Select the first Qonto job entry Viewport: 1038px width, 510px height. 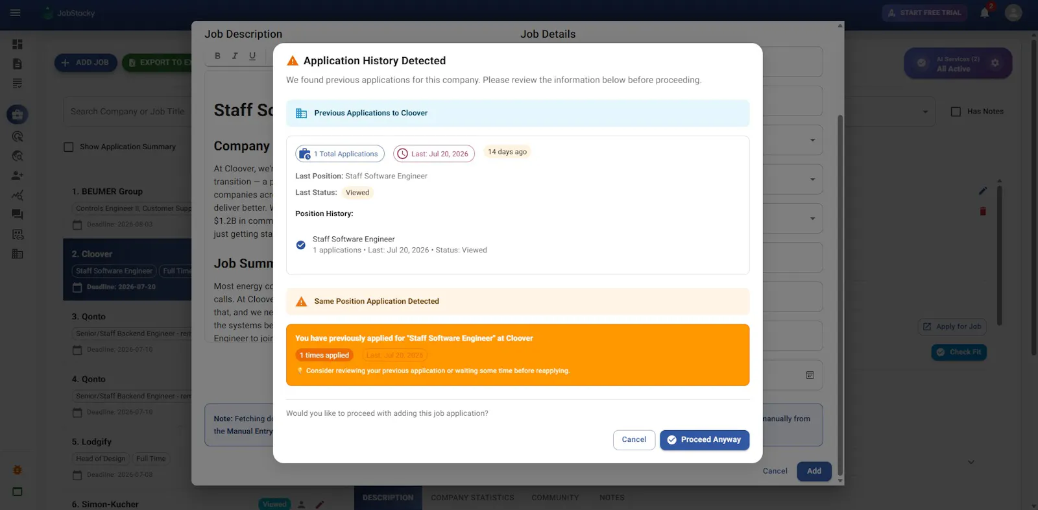click(x=128, y=332)
